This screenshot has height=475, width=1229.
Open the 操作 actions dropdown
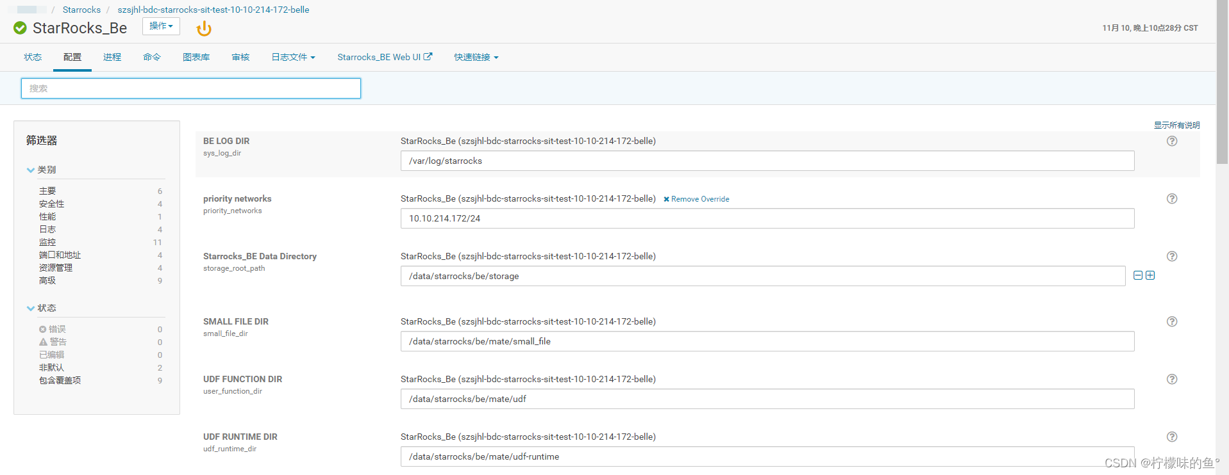click(x=161, y=26)
